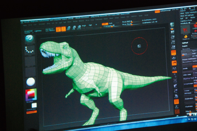Viewport: 197px width, 131px height.
Task: Select the orange Draw mode button
Action: 63,29
